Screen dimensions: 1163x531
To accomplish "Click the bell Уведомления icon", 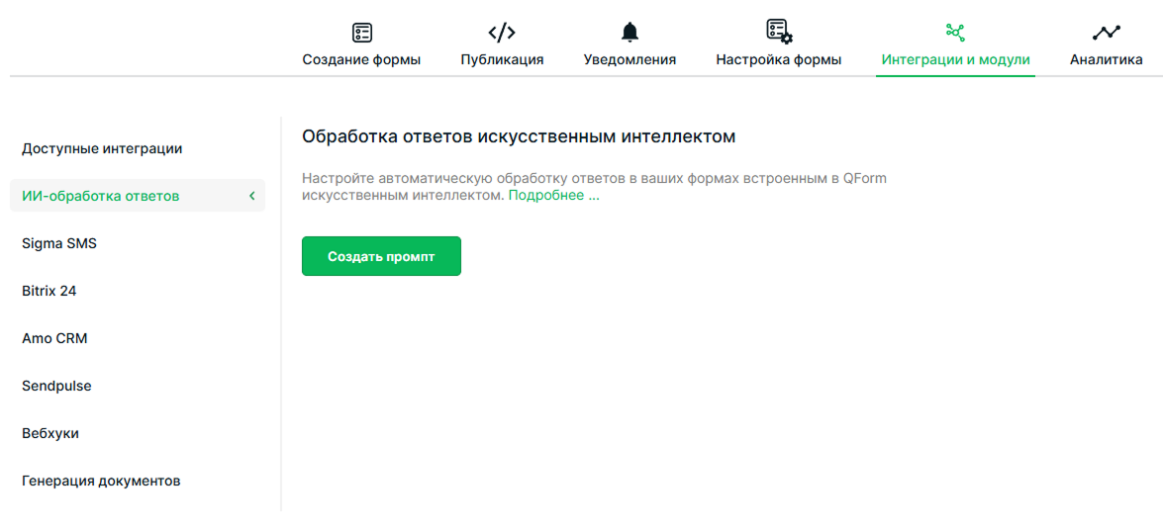I will pos(630,33).
